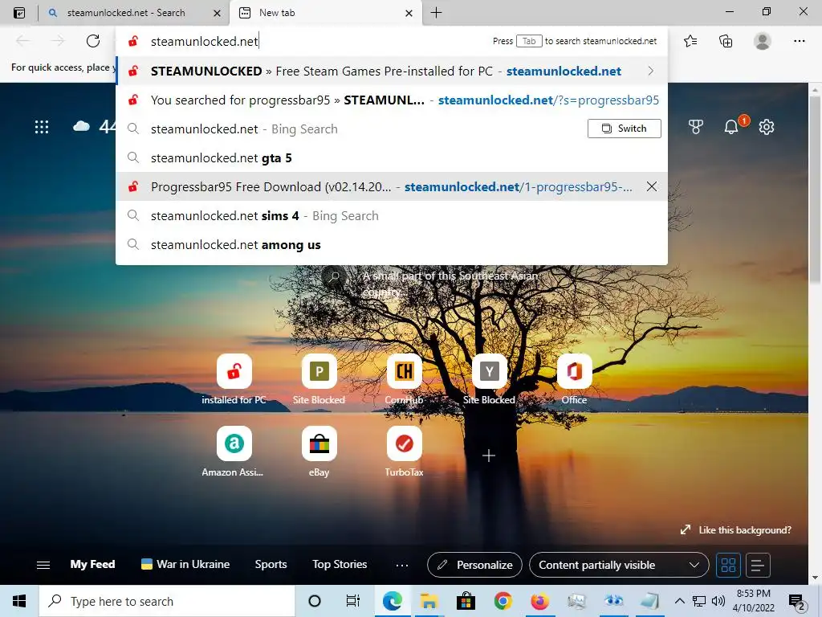Open a new tab with plus button

436,13
